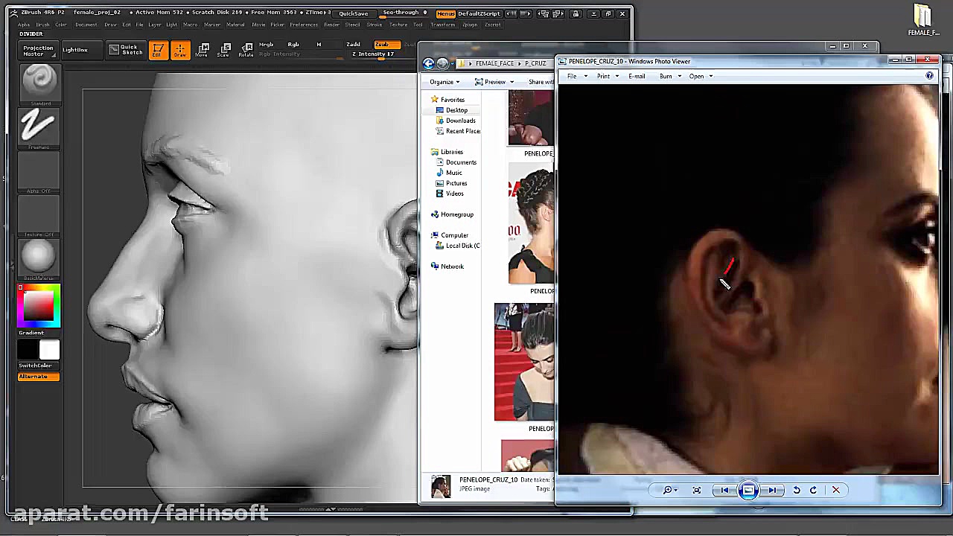Screen dimensions: 953x536
Task: Open the Standard brush picker
Action: [39, 84]
